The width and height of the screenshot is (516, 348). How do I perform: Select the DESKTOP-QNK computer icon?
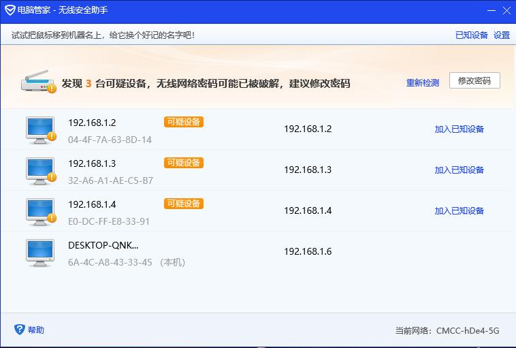point(40,253)
